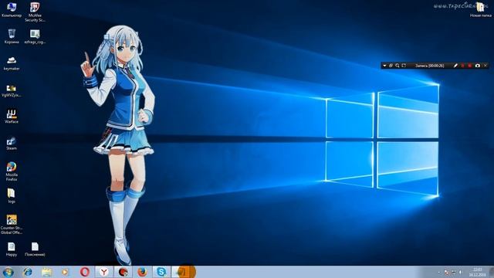Click the Show desktop button
Image resolution: width=494 pixels, height=278 pixels.
[x=492, y=272]
